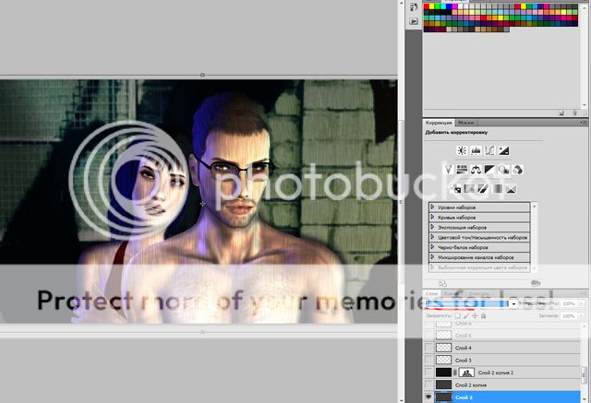Toggle visibility of the Слой 3 layer
The height and width of the screenshot is (403, 591).
pyautogui.click(x=428, y=360)
